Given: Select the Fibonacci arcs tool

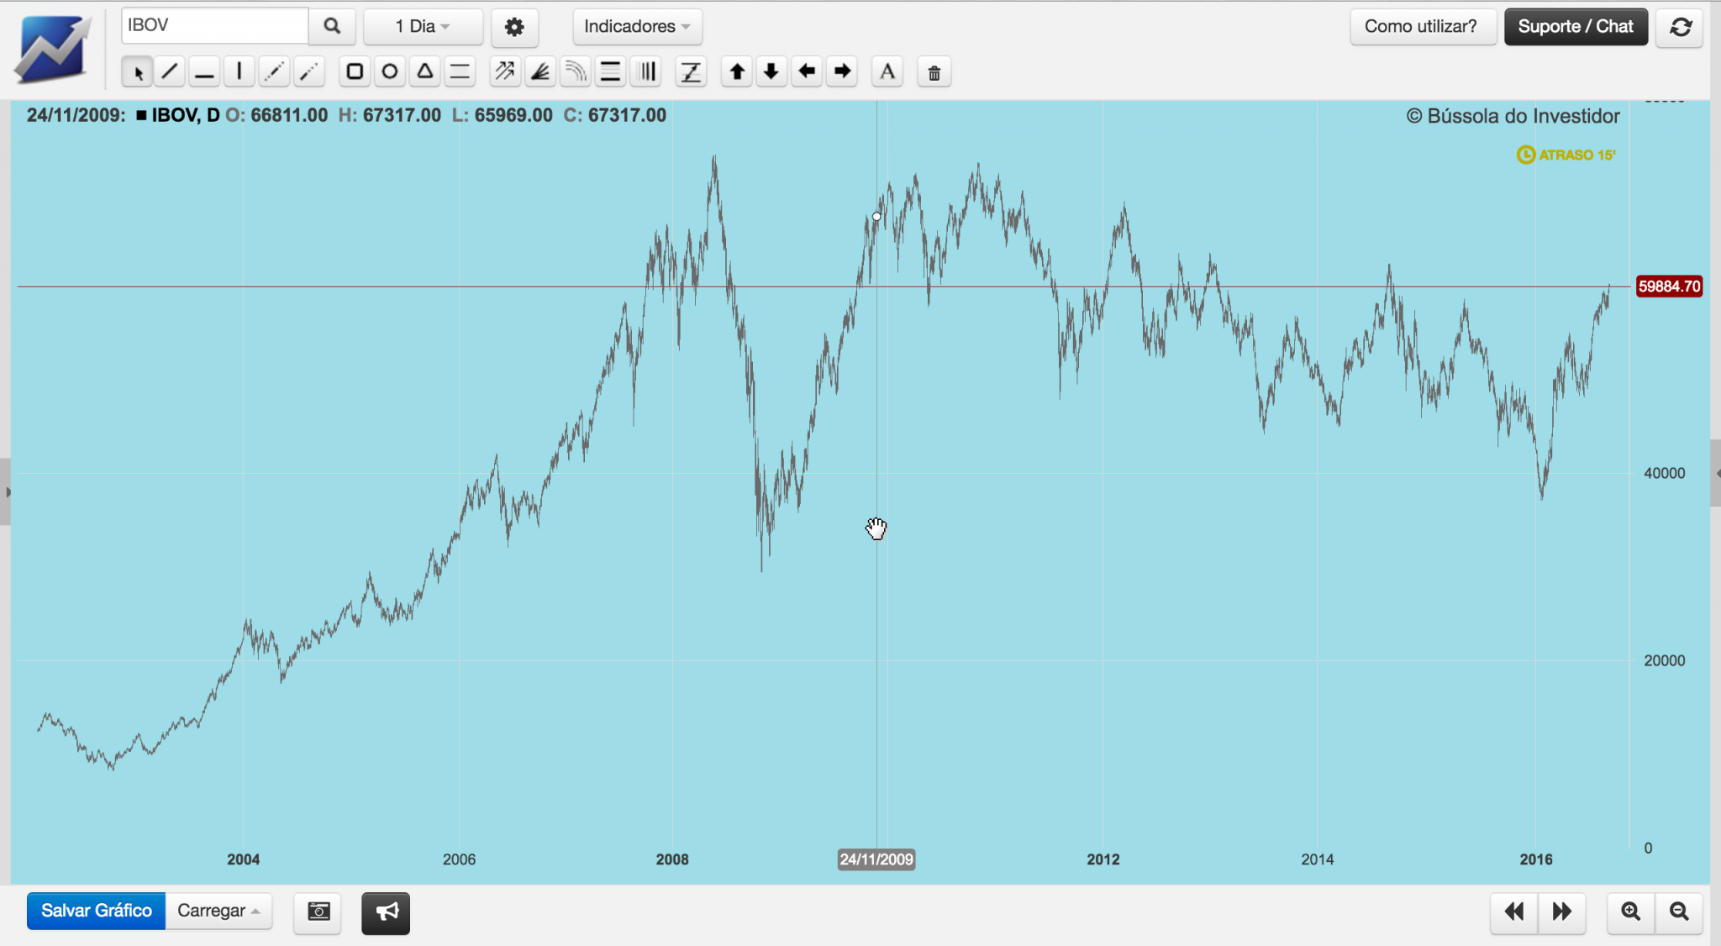Looking at the screenshot, I should (x=576, y=72).
